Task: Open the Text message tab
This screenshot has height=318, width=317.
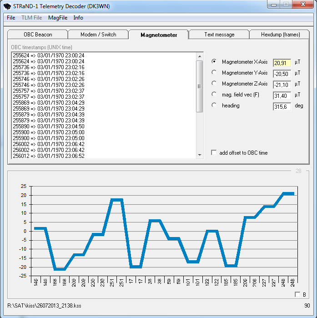Action: 219,35
